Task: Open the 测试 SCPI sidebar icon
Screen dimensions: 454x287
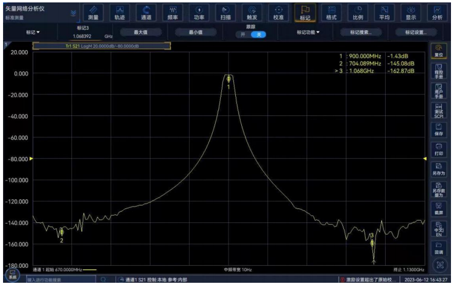Action: click(438, 109)
